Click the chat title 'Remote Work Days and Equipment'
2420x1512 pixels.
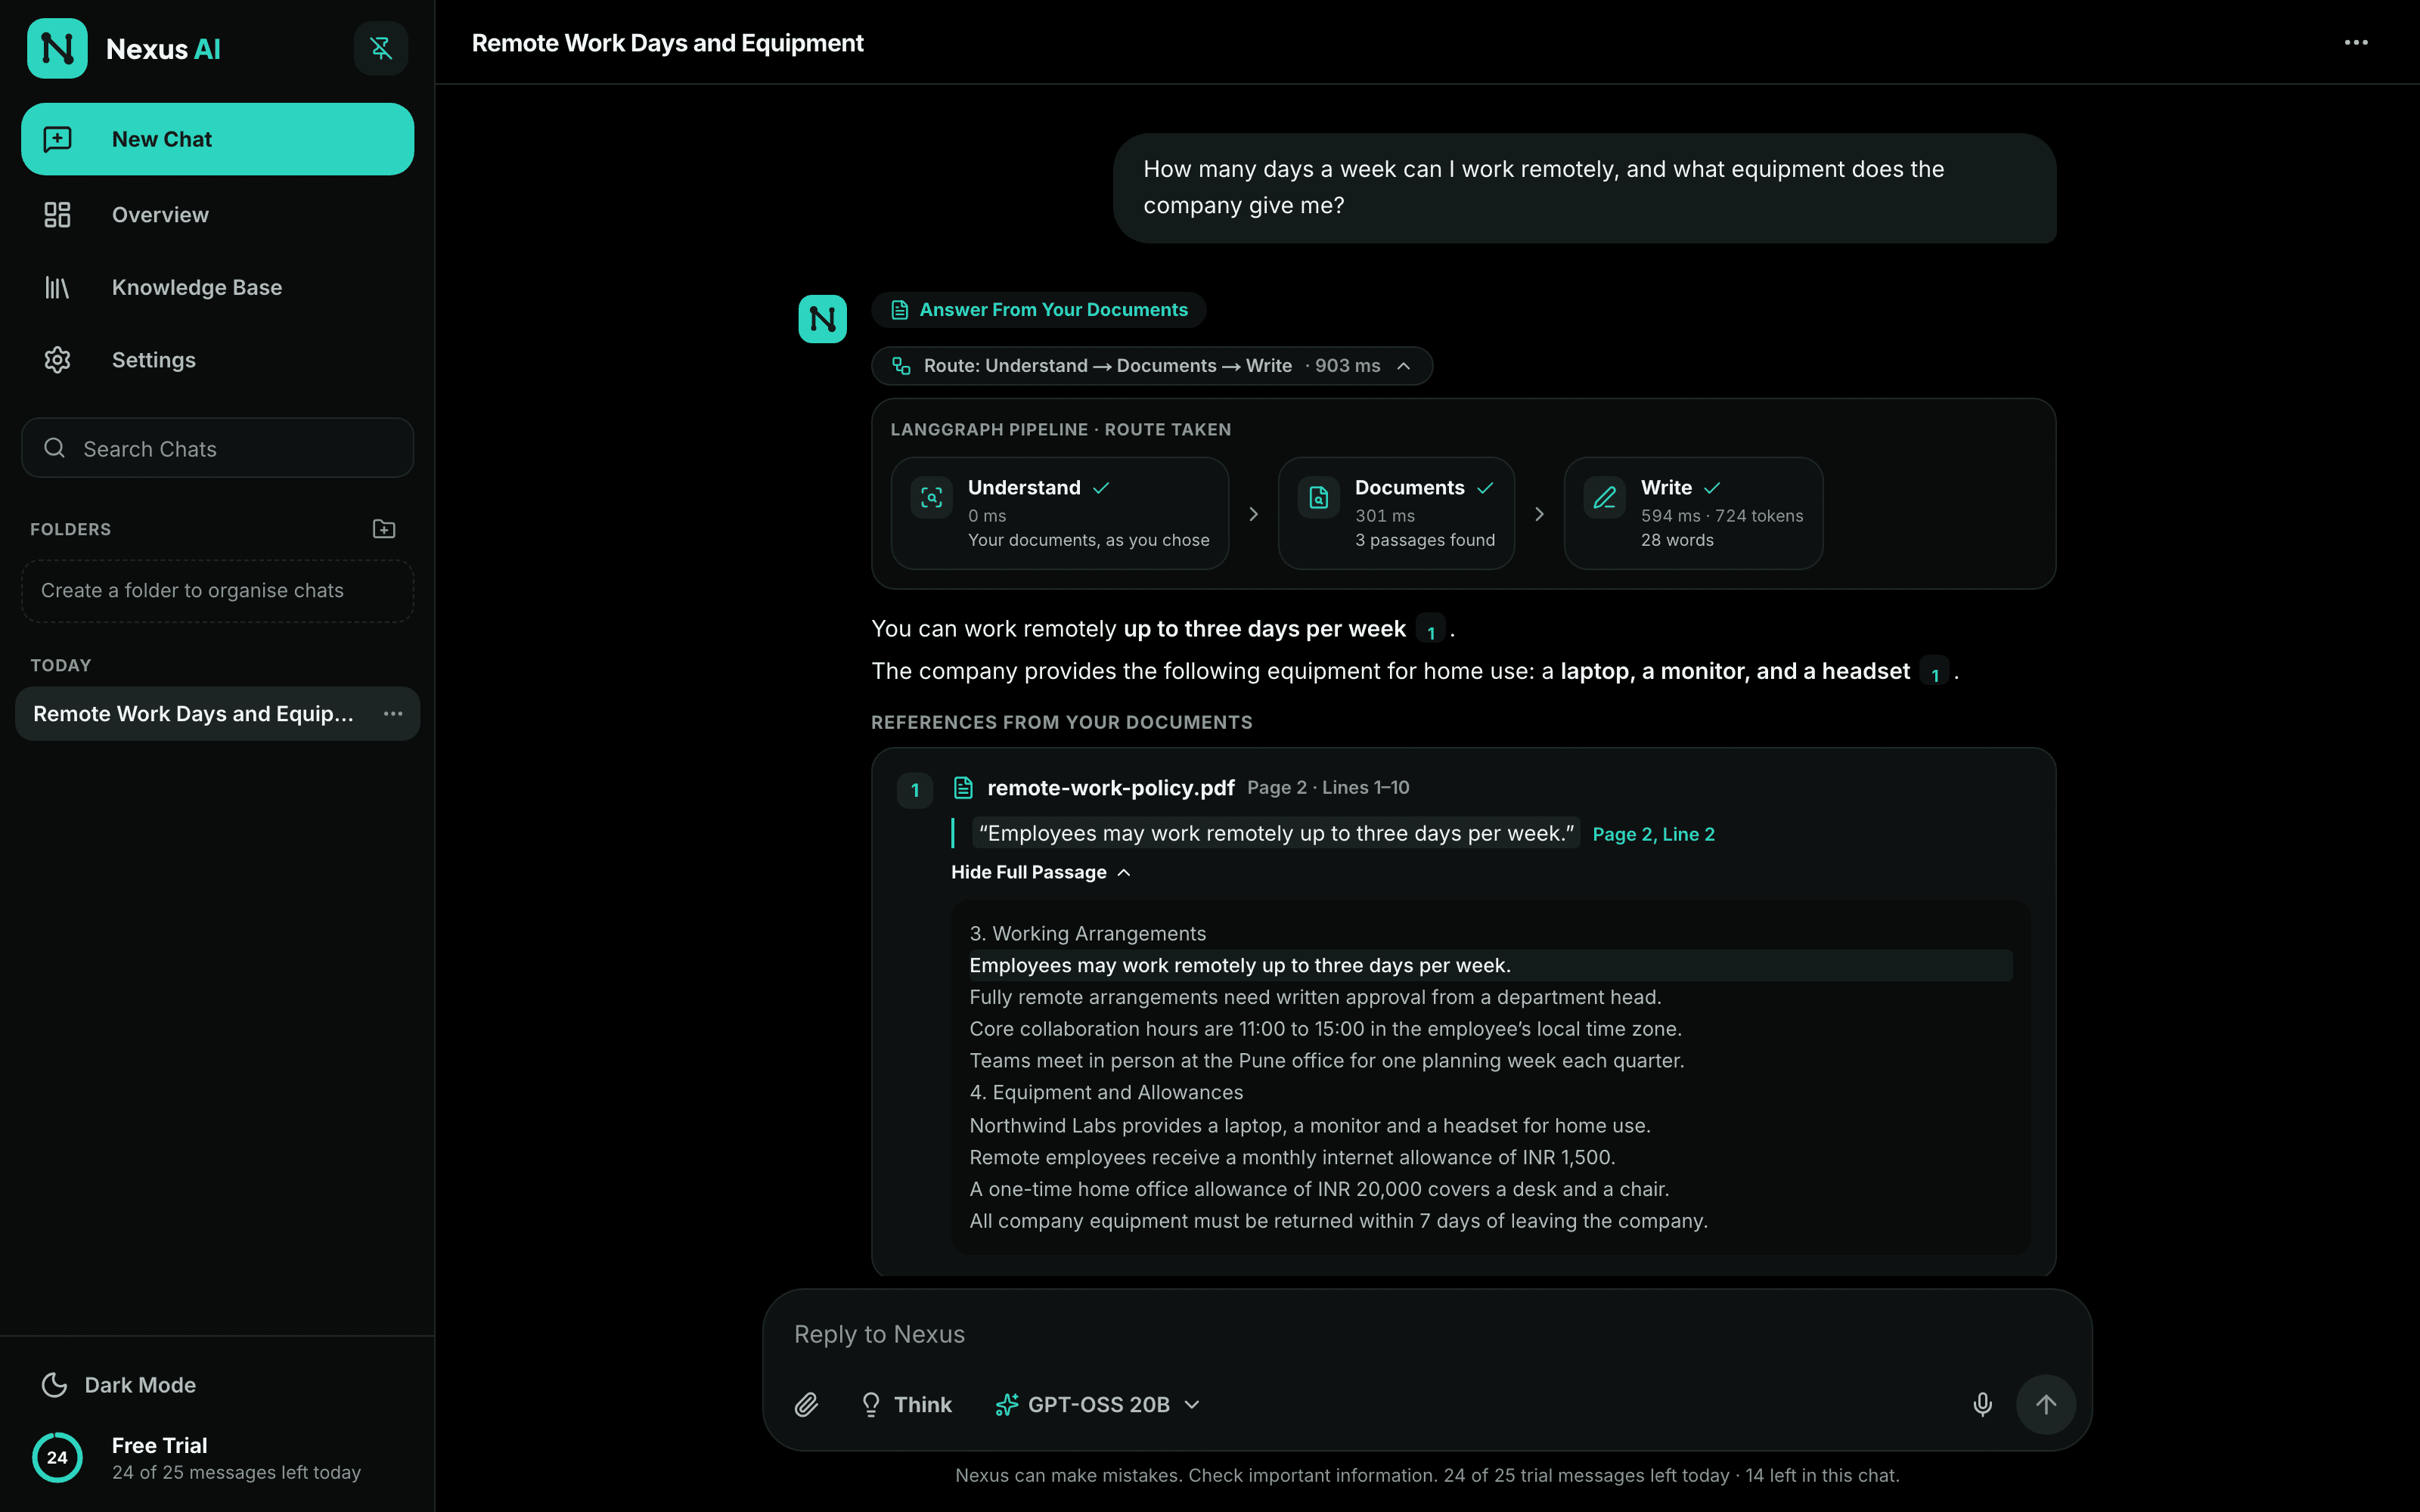[667, 43]
